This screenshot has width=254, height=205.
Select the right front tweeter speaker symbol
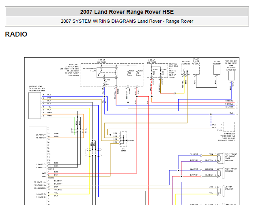tap(221, 173)
